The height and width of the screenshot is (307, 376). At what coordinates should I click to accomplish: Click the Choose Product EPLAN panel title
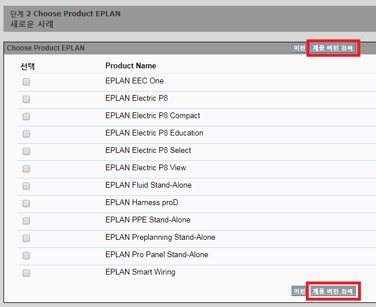point(46,48)
